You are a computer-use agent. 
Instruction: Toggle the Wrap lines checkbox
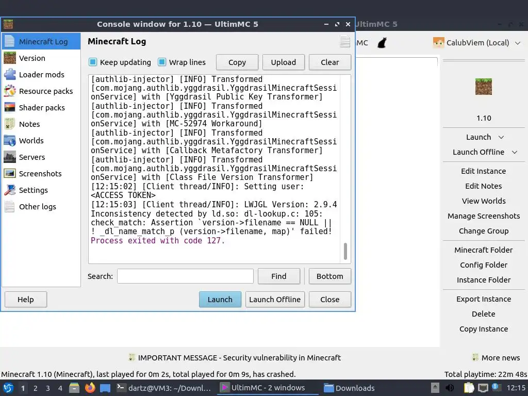[162, 62]
